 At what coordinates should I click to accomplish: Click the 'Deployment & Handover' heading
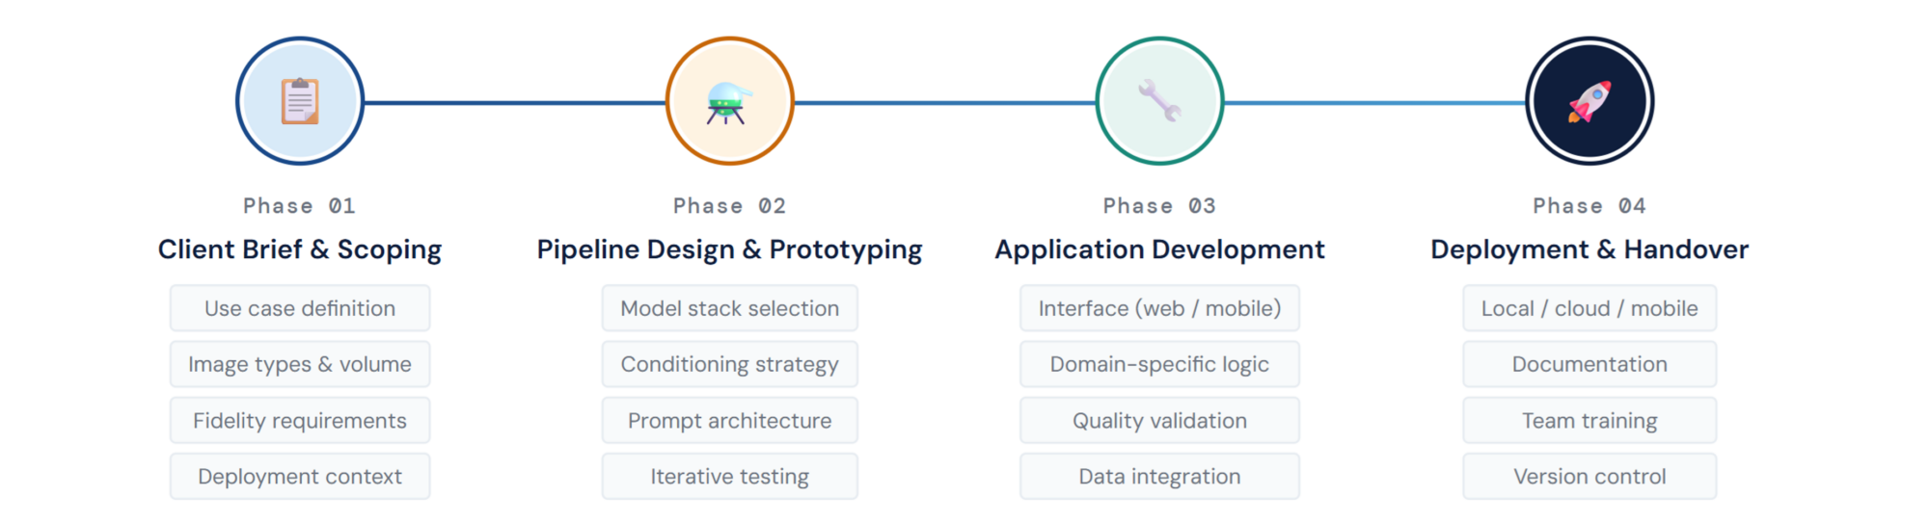click(x=1589, y=249)
